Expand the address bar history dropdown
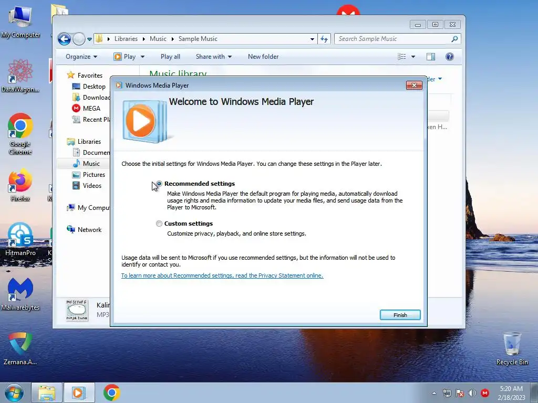The image size is (538, 403). (x=312, y=39)
